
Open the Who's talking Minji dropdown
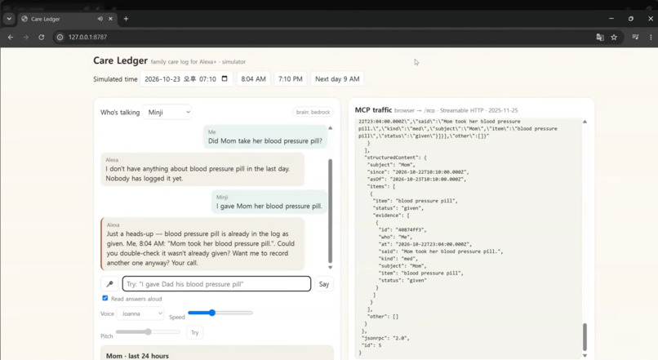(x=167, y=112)
